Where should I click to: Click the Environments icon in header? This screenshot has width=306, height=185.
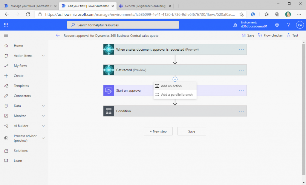click(235, 25)
